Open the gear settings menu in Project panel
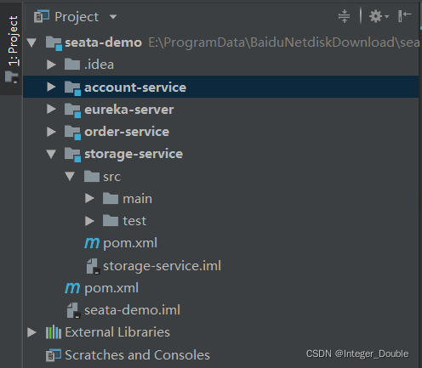The height and width of the screenshot is (368, 422). (379, 16)
